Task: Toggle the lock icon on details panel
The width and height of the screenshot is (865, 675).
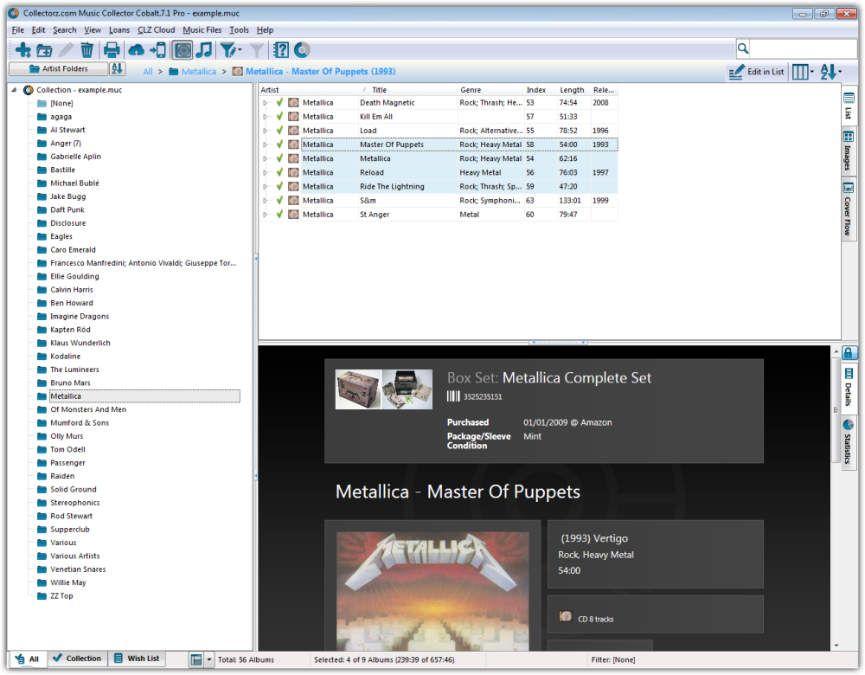Action: coord(849,353)
